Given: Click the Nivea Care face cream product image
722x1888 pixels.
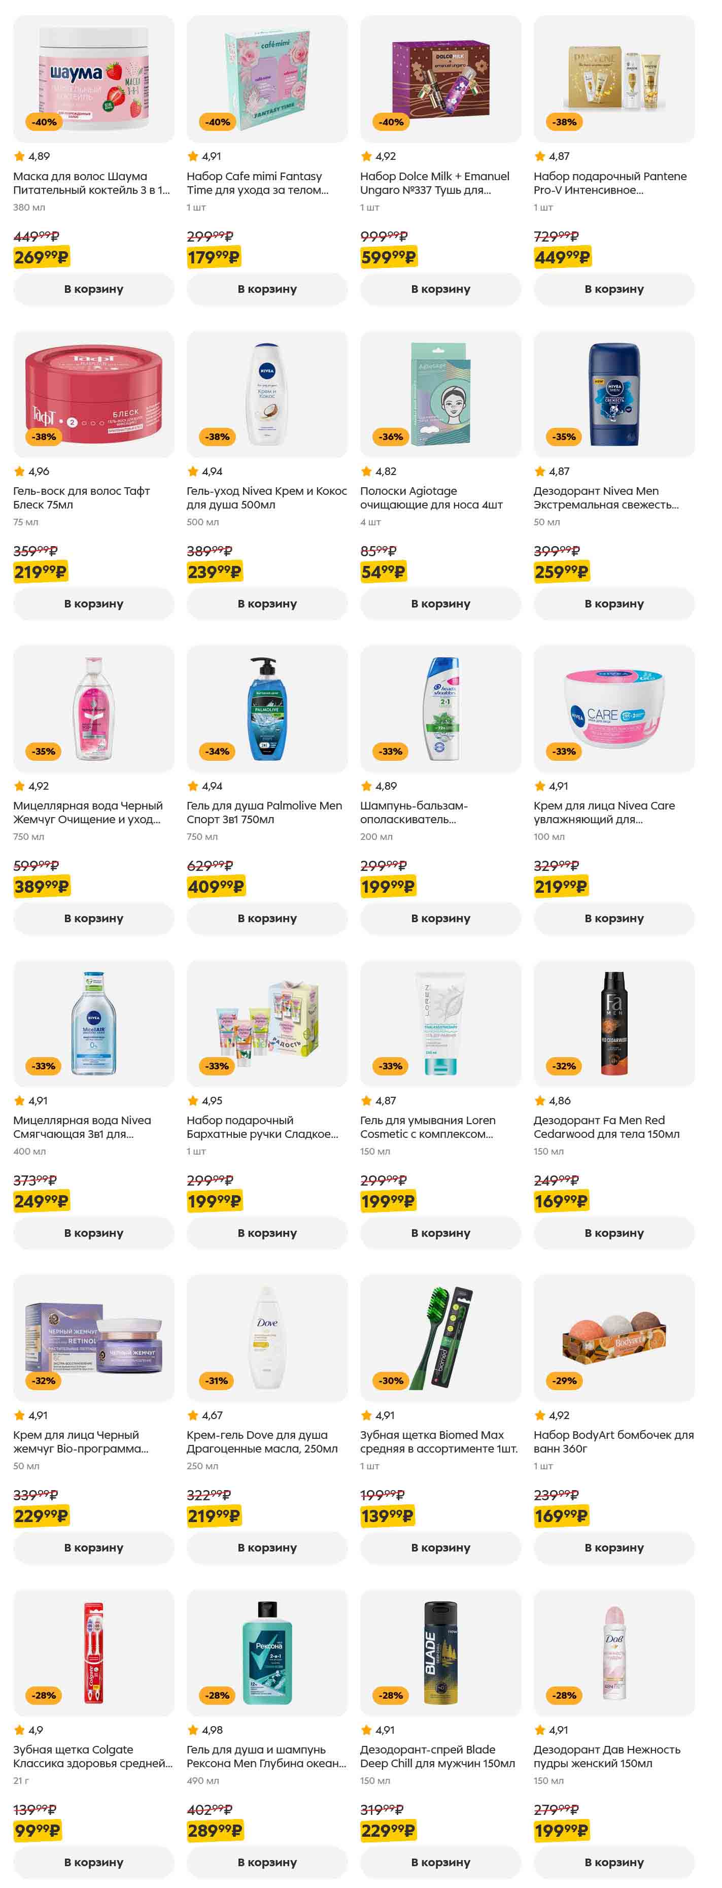Looking at the screenshot, I should click(613, 708).
